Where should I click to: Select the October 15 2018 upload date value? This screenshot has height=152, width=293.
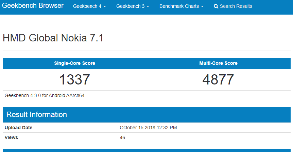pyautogui.click(x=148, y=128)
